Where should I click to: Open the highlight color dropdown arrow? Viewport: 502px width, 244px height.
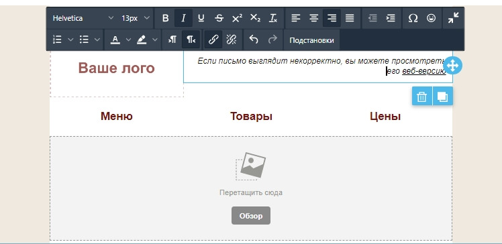tap(155, 40)
